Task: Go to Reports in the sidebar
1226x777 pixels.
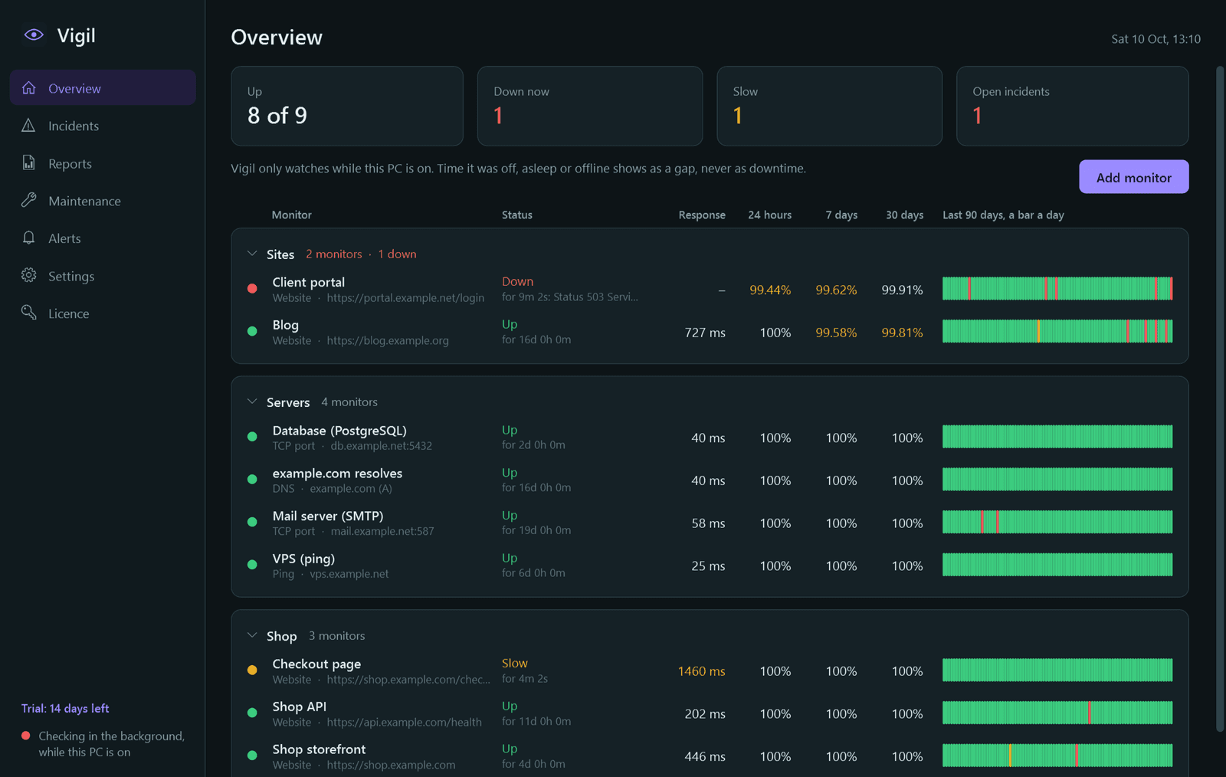Action: 103,163
